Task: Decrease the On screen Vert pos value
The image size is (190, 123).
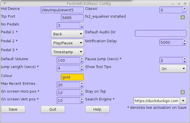Action: 82,102
